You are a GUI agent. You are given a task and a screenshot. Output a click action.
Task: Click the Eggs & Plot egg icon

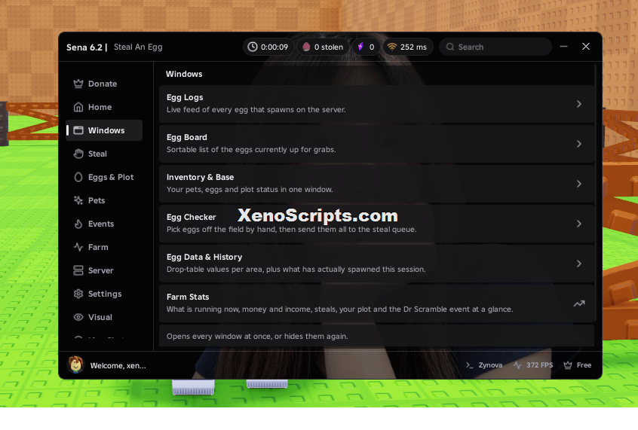coord(78,177)
